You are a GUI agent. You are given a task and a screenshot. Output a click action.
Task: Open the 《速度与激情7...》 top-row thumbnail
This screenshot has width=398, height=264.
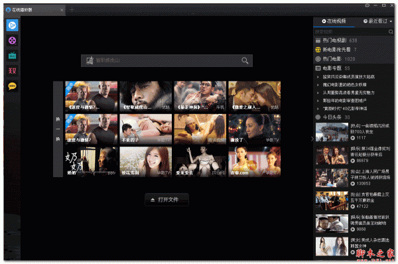(91, 96)
